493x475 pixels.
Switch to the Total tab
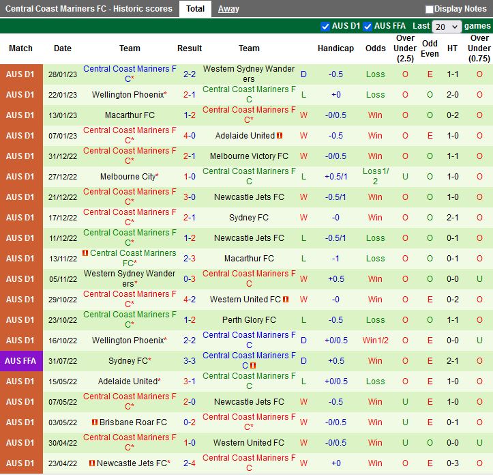point(195,9)
